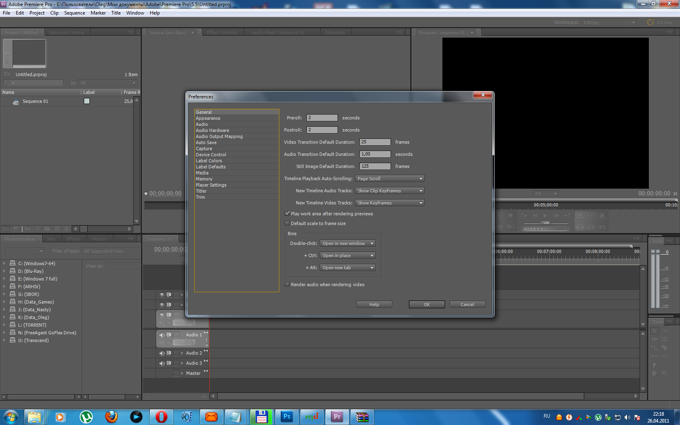Click the Premiere Pro taskbar icon
Screen dimensions: 680x425
pos(337,416)
